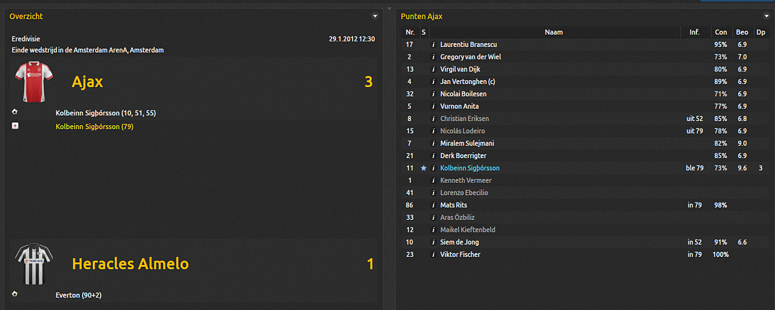Open the Ajax team name link
Screen dimensions: 775x310
click(87, 82)
